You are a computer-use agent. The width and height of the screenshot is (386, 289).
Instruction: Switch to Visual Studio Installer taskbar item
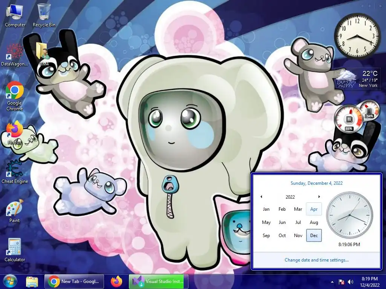(x=159, y=281)
